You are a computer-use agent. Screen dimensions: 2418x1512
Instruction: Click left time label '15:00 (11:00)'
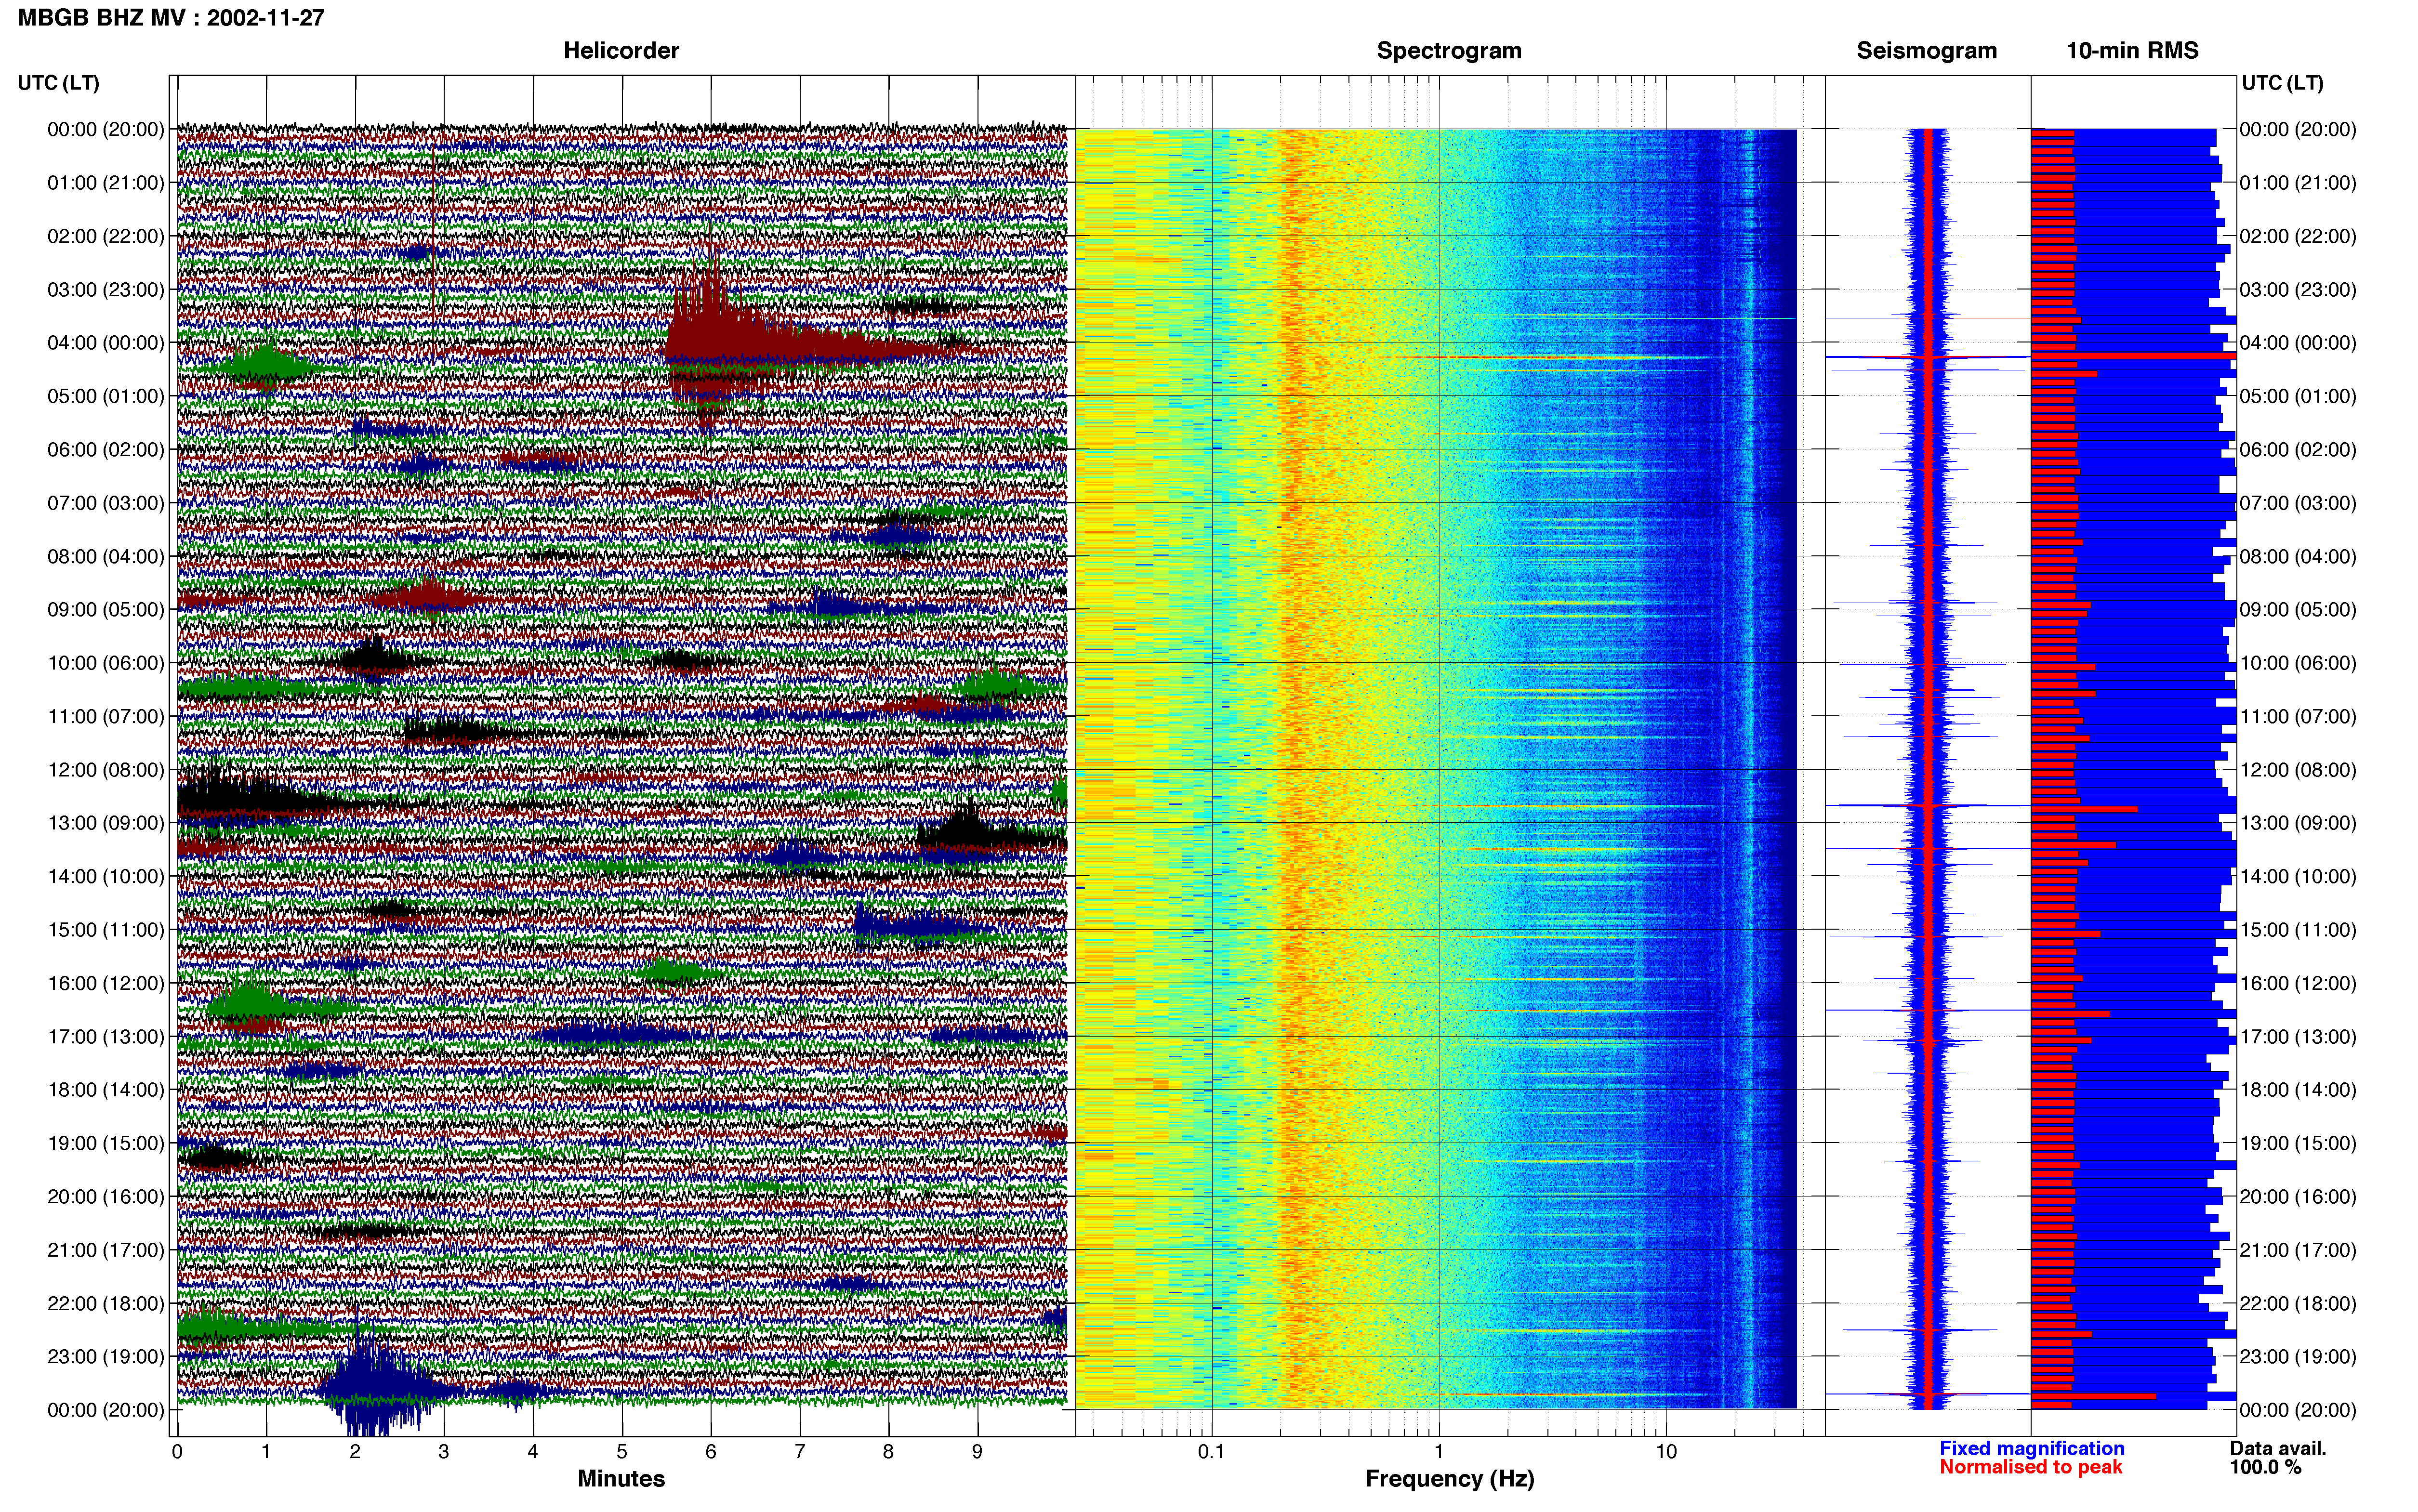(106, 930)
